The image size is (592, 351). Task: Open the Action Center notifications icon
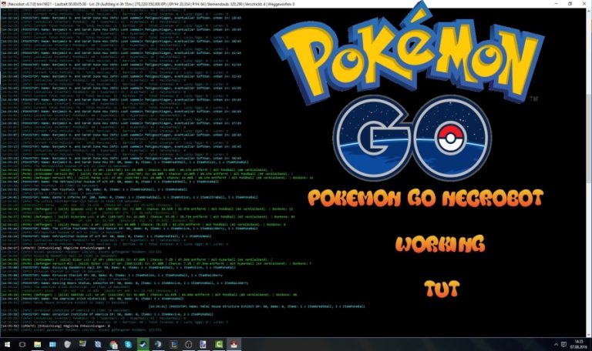[563, 345]
